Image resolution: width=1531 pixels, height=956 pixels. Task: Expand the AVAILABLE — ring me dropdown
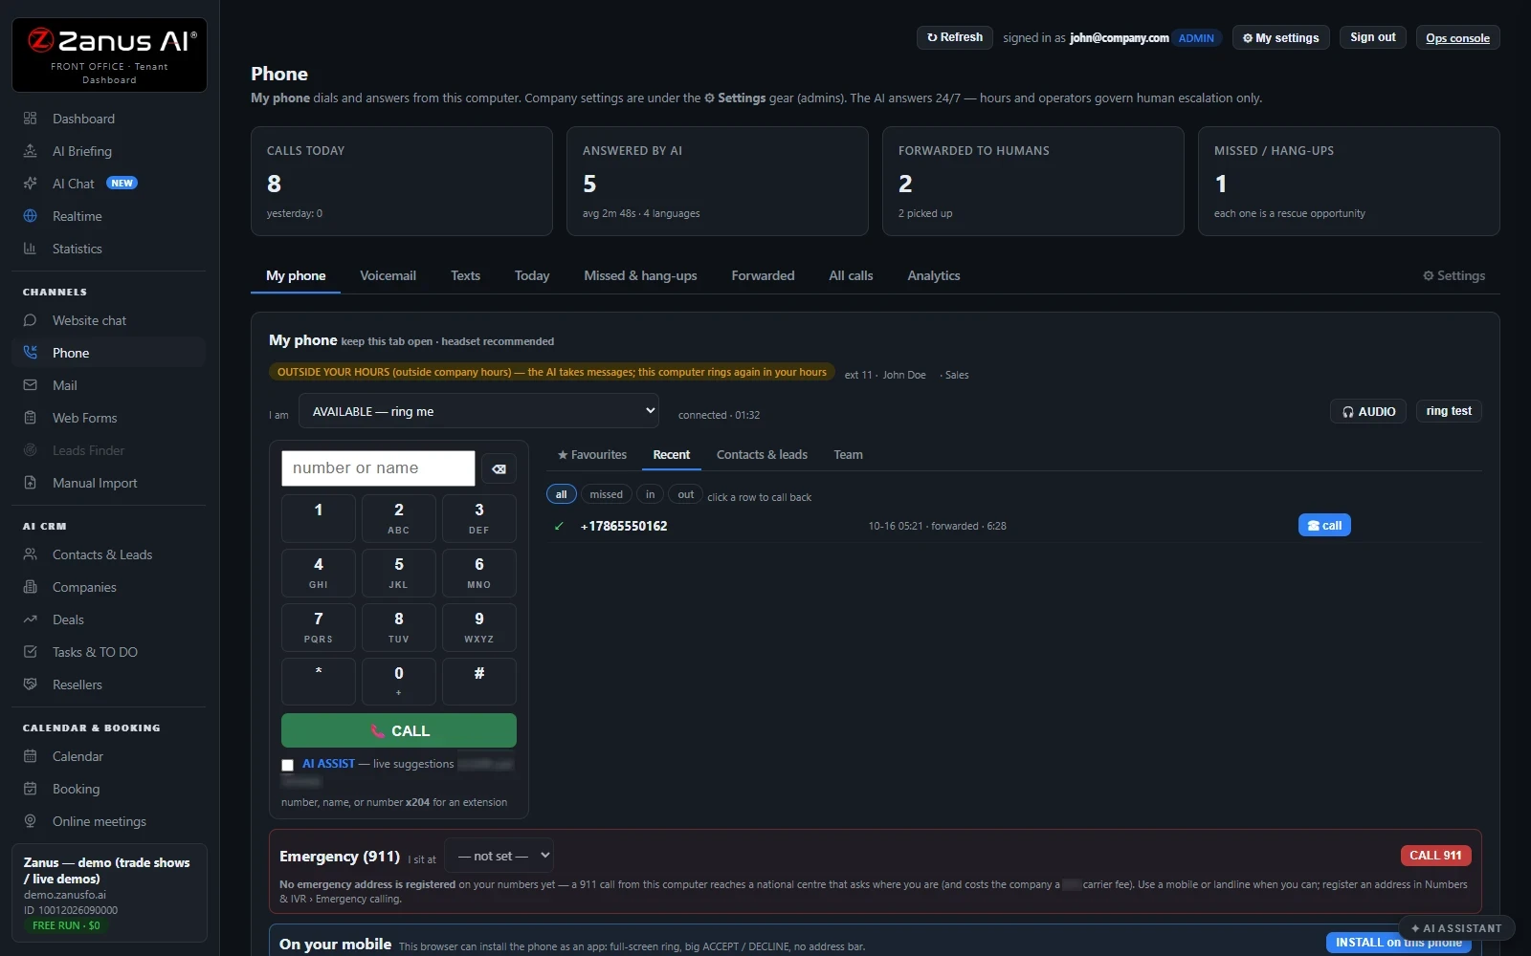pyautogui.click(x=478, y=411)
